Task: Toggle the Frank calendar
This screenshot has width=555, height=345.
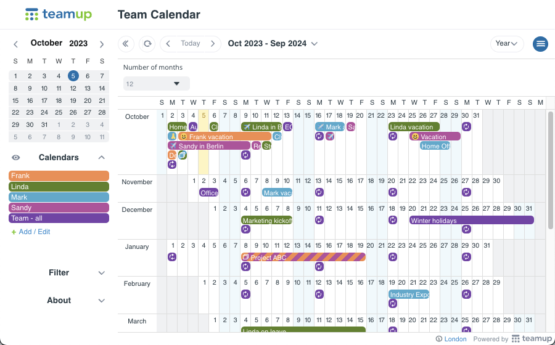Action: click(59, 176)
